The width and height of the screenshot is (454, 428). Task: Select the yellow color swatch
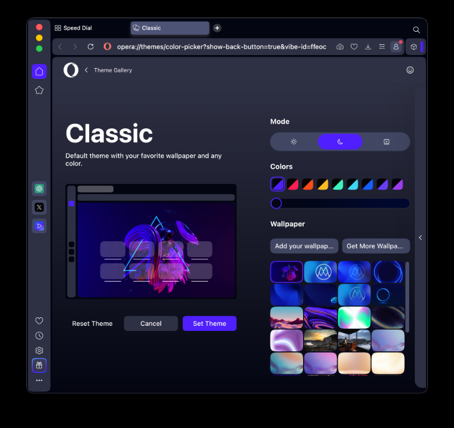click(322, 184)
